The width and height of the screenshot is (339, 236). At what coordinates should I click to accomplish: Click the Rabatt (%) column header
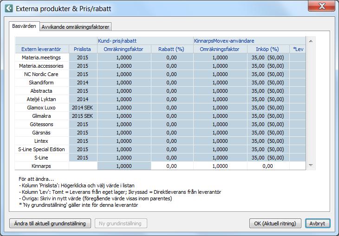172,49
